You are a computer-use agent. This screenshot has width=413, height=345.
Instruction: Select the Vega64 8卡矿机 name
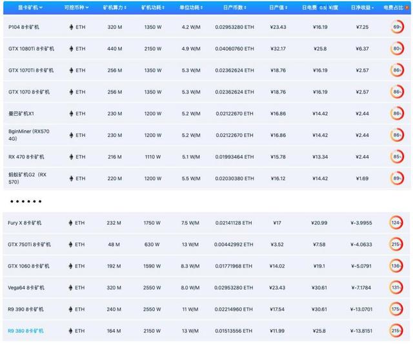pyautogui.click(x=26, y=287)
